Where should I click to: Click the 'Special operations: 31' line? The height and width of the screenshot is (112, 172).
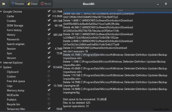click(x=76, y=106)
